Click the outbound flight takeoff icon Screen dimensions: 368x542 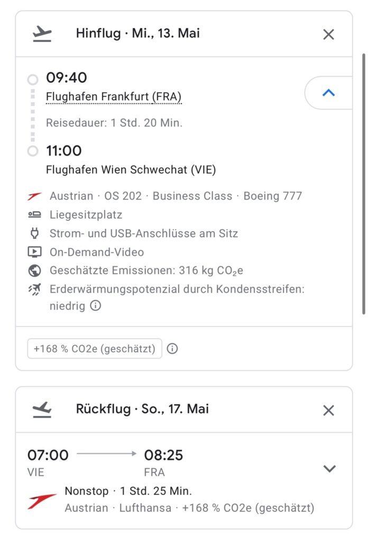pyautogui.click(x=42, y=34)
